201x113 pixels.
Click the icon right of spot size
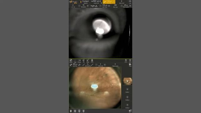[79, 65]
